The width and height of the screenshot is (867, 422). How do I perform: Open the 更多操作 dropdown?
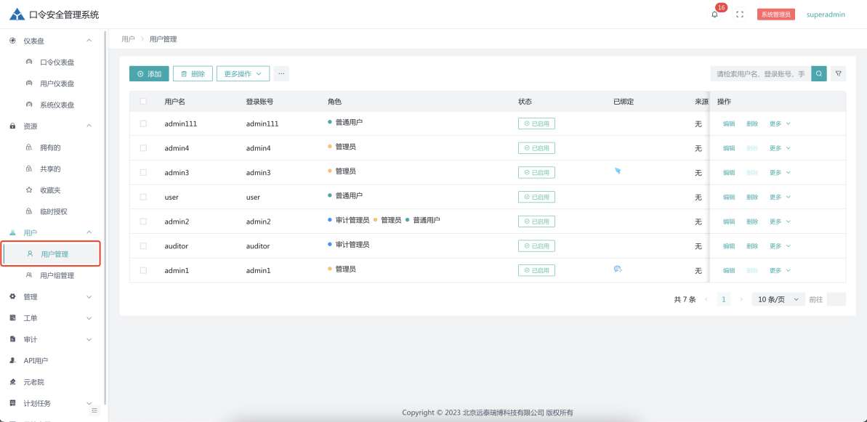pyautogui.click(x=243, y=73)
